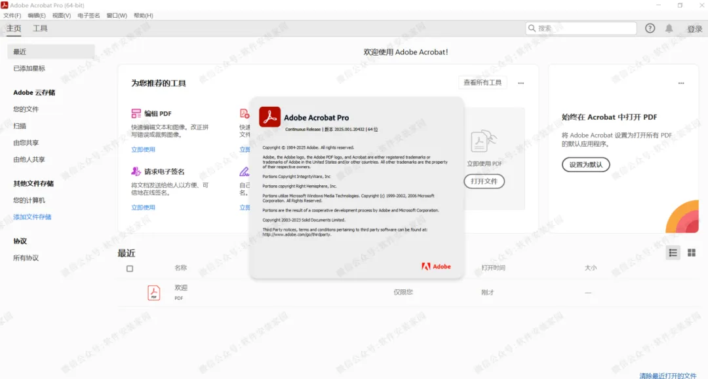Click 立即使用 under 编辑 PDF
Image resolution: width=708 pixels, height=379 pixels.
coord(143,149)
